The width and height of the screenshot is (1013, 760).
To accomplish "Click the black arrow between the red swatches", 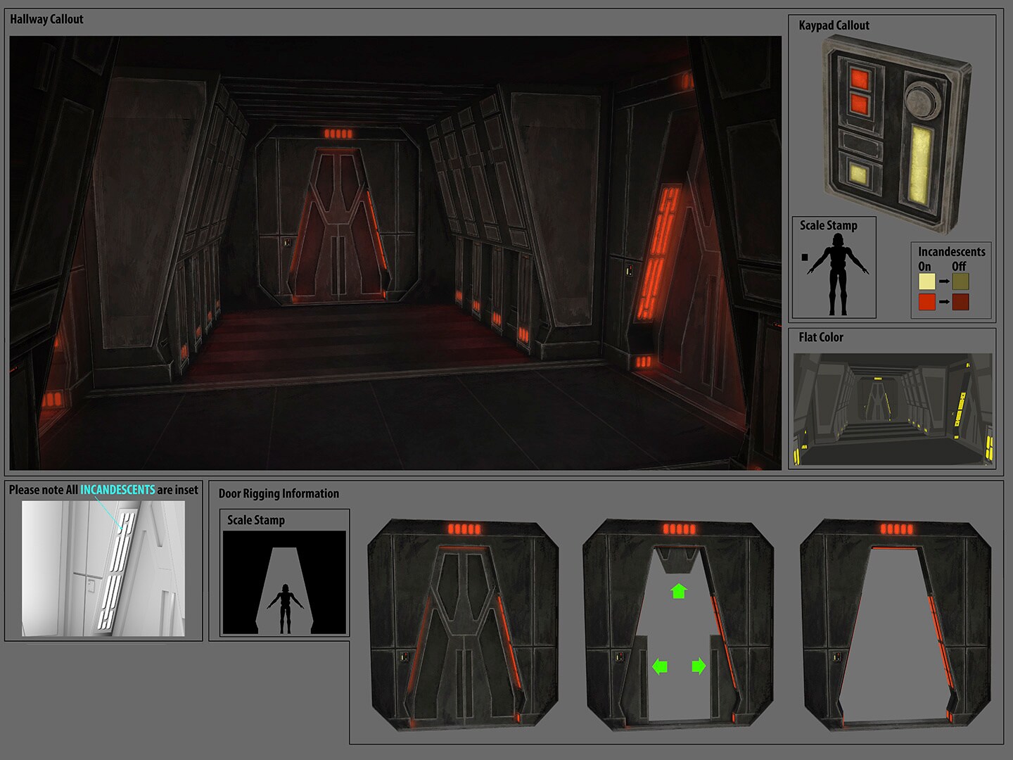I will [x=944, y=302].
